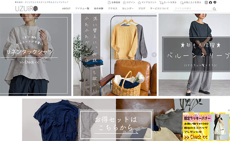Image resolution: width=230 pixels, height=141 pixels.
Task: Open サービスについて menu item
Action: click(159, 8)
